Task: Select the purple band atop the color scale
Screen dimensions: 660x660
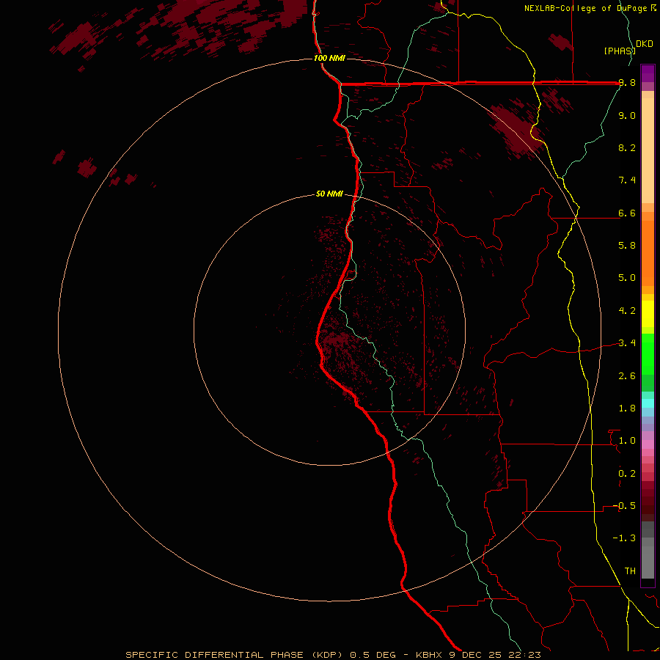Action: click(648, 73)
